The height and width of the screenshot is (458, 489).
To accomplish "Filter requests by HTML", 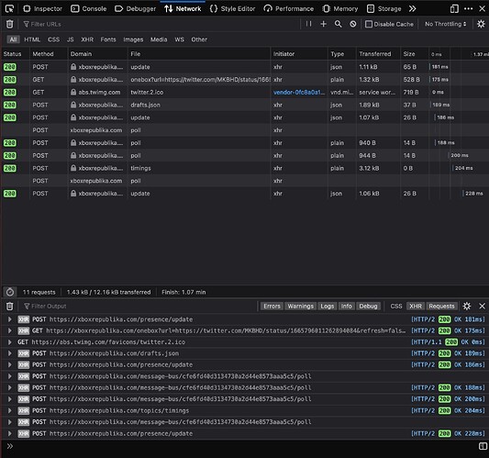I will click(32, 39).
